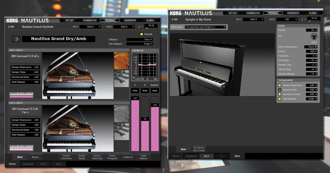
Task: Click the Lid Position value field
Action: [312, 60]
